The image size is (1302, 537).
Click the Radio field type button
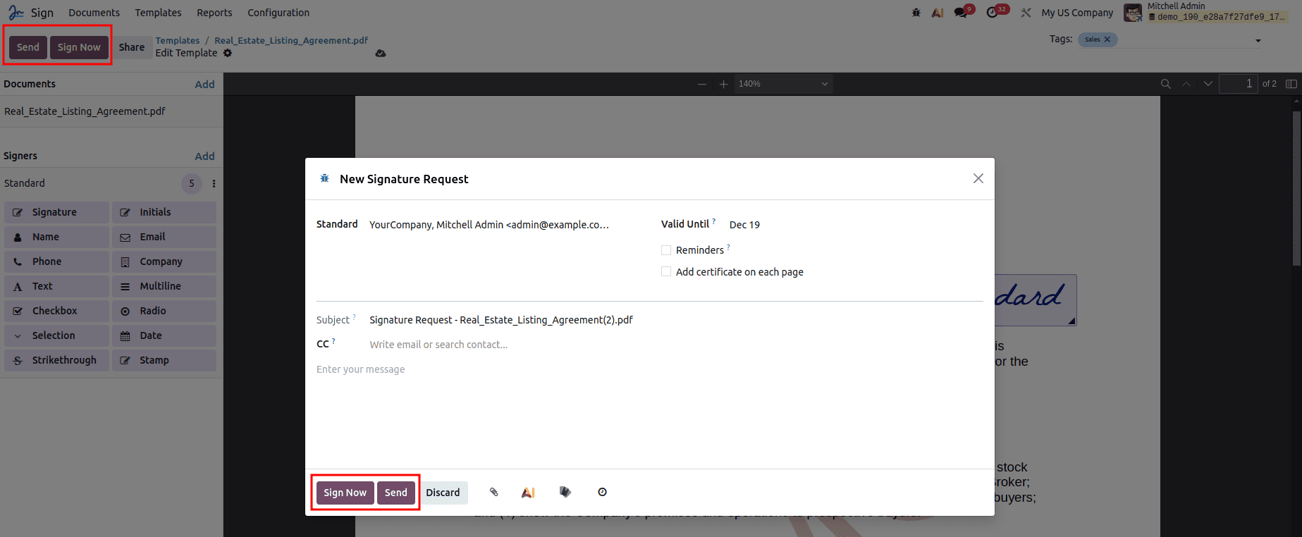pos(164,311)
